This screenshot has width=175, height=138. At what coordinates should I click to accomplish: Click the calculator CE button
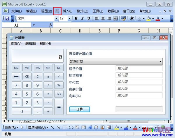27,76
